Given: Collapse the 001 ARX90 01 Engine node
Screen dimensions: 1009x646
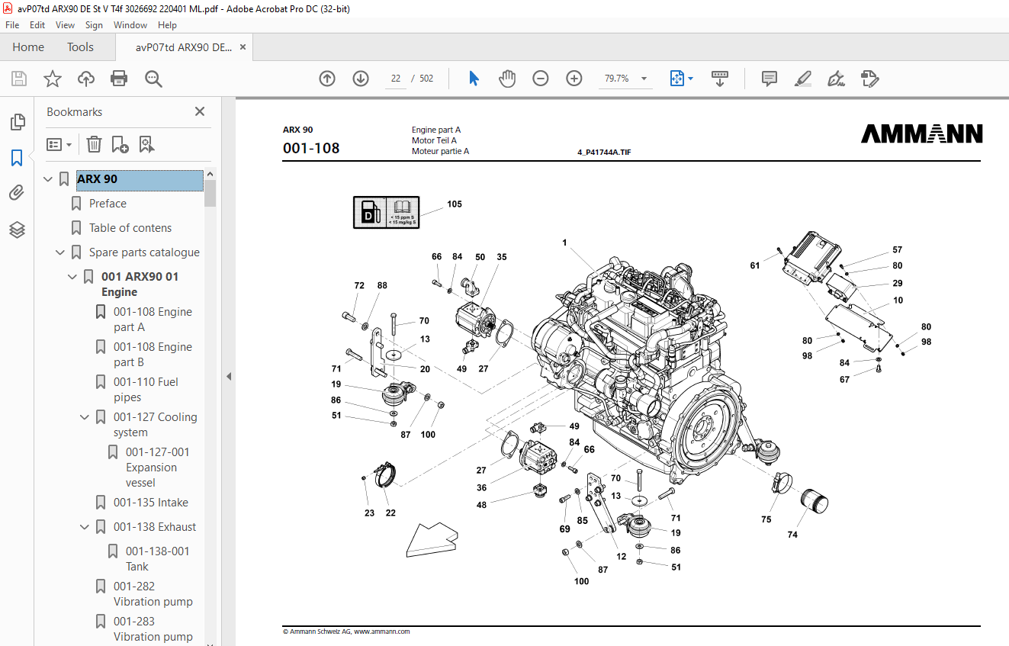Looking at the screenshot, I should pyautogui.click(x=72, y=277).
